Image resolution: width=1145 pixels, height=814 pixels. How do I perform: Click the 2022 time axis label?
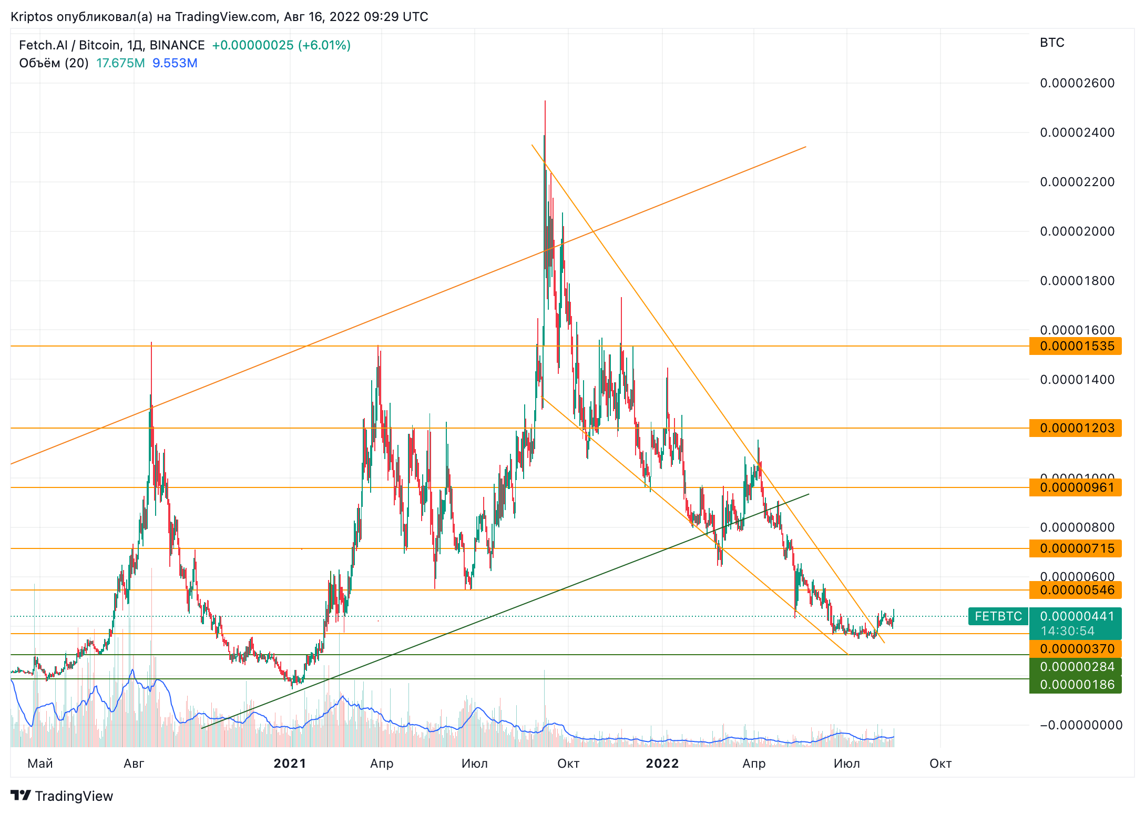click(x=662, y=764)
